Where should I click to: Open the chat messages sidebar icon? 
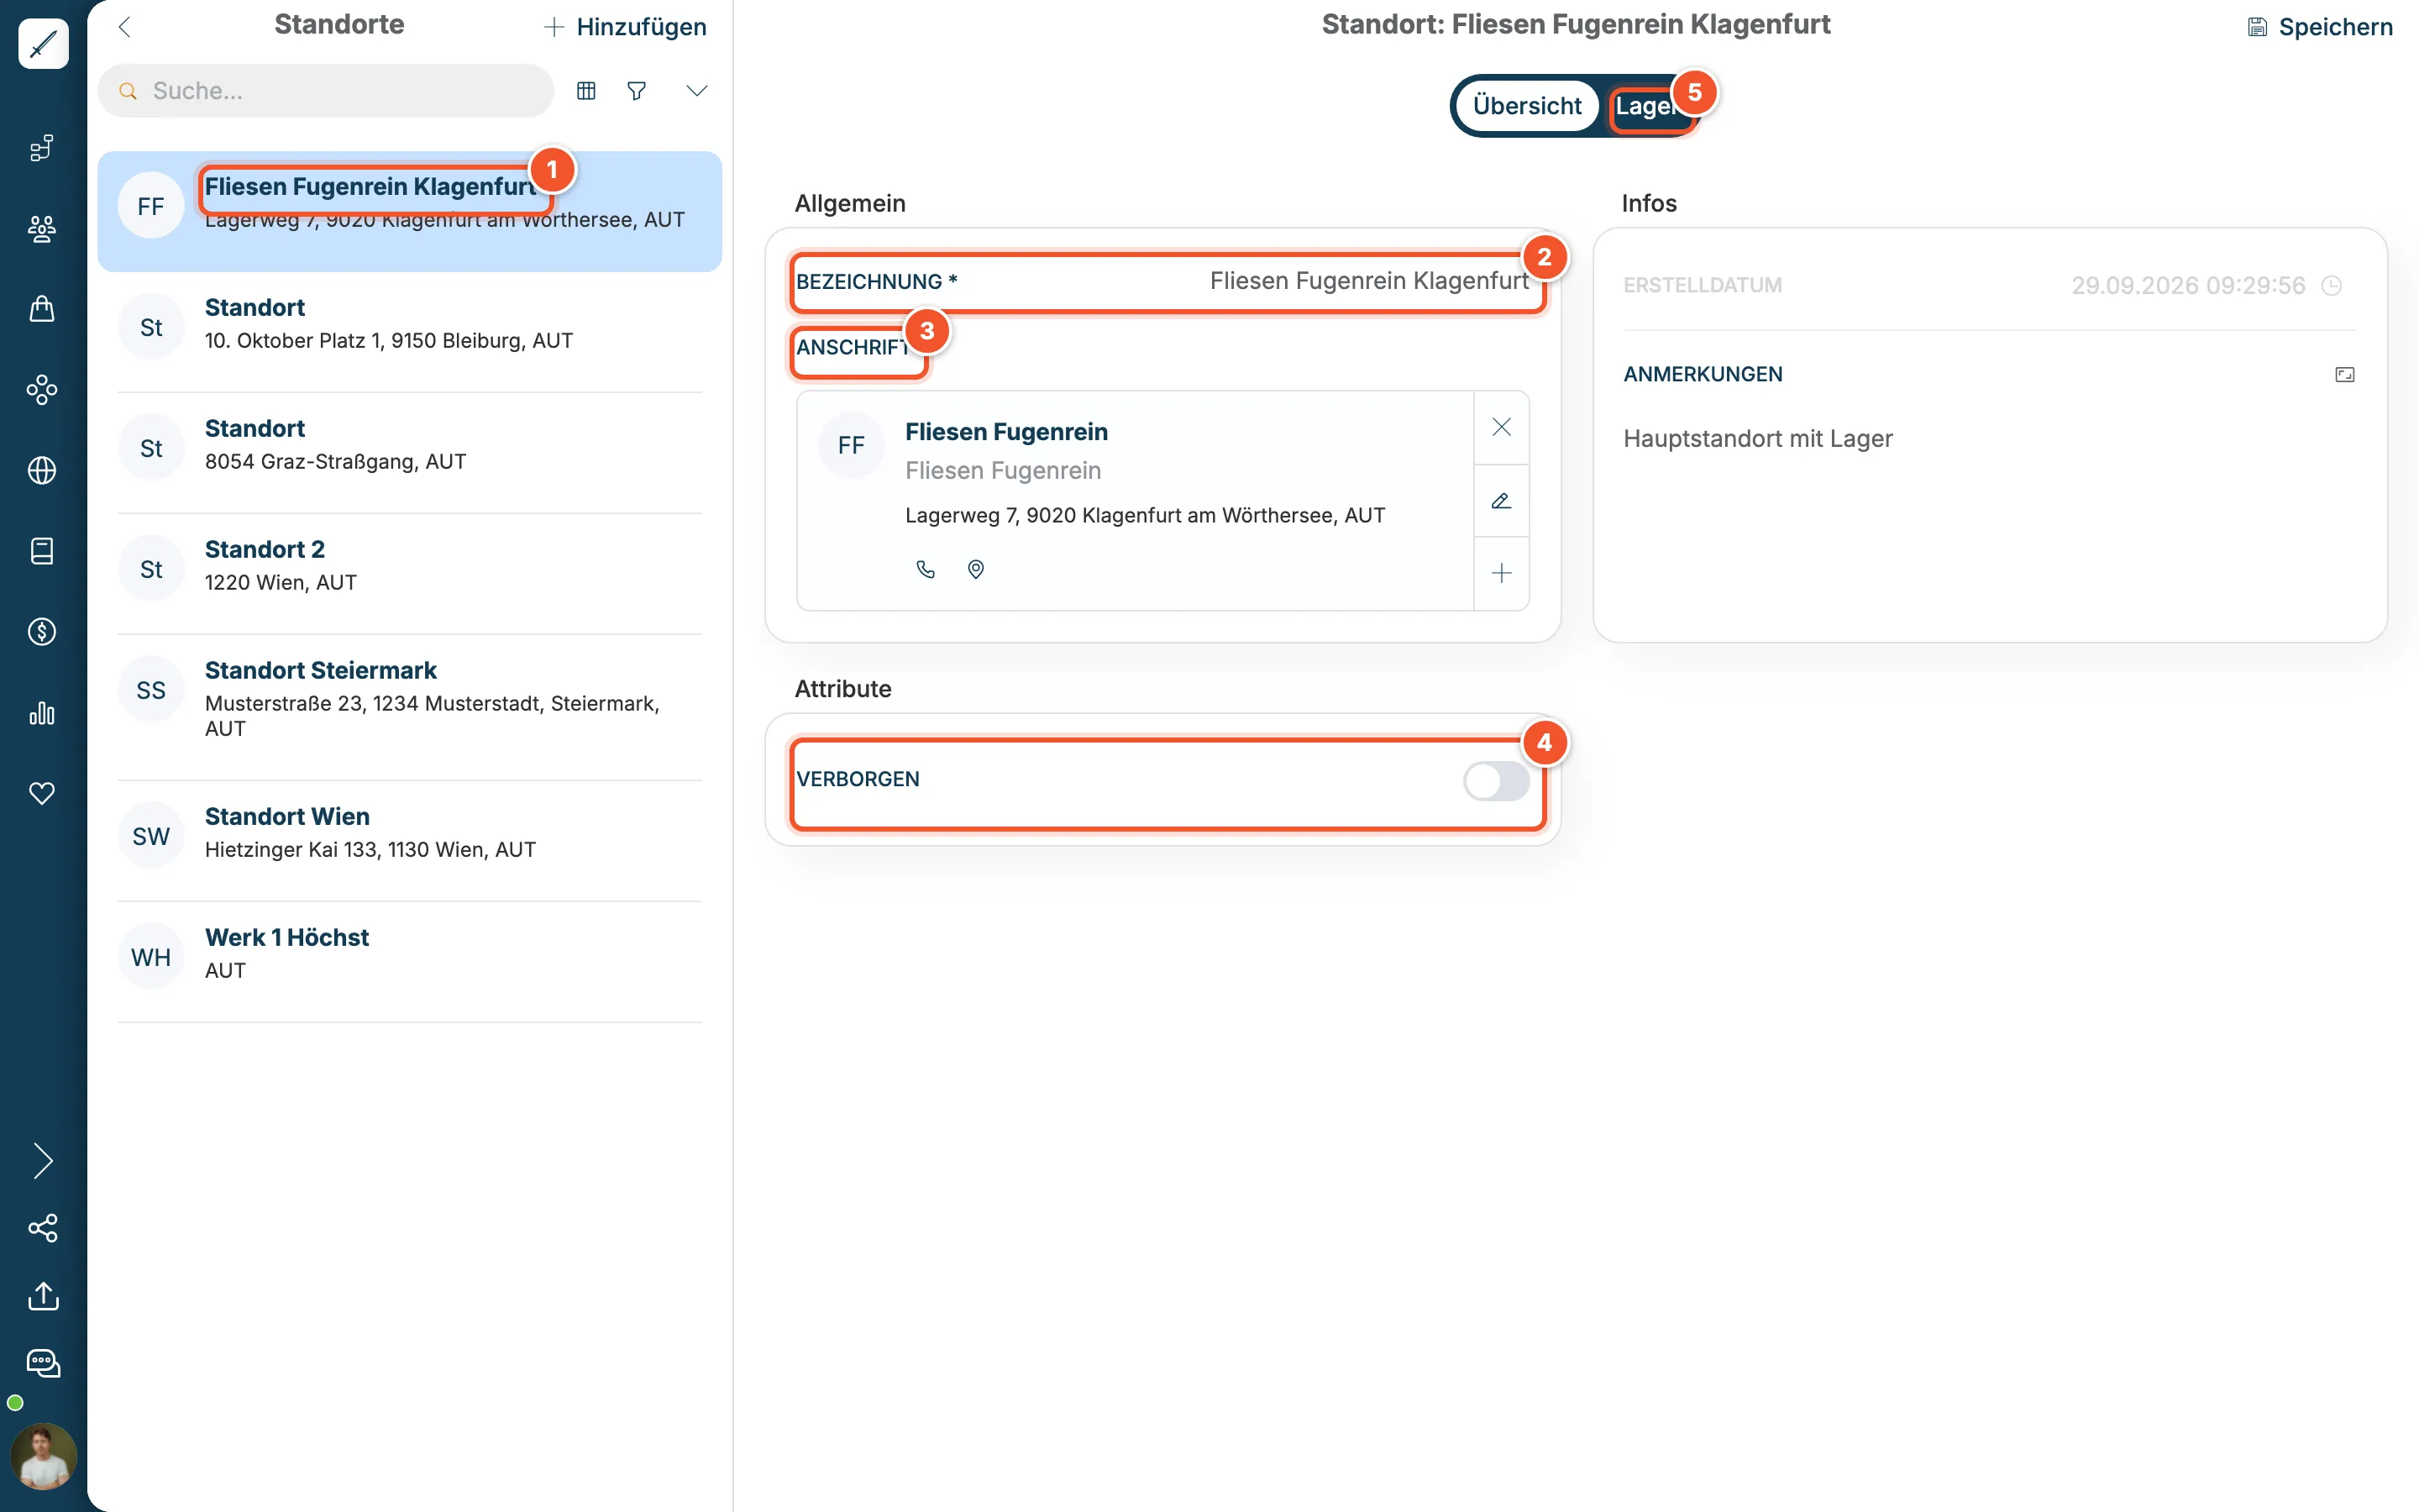coord(43,1363)
